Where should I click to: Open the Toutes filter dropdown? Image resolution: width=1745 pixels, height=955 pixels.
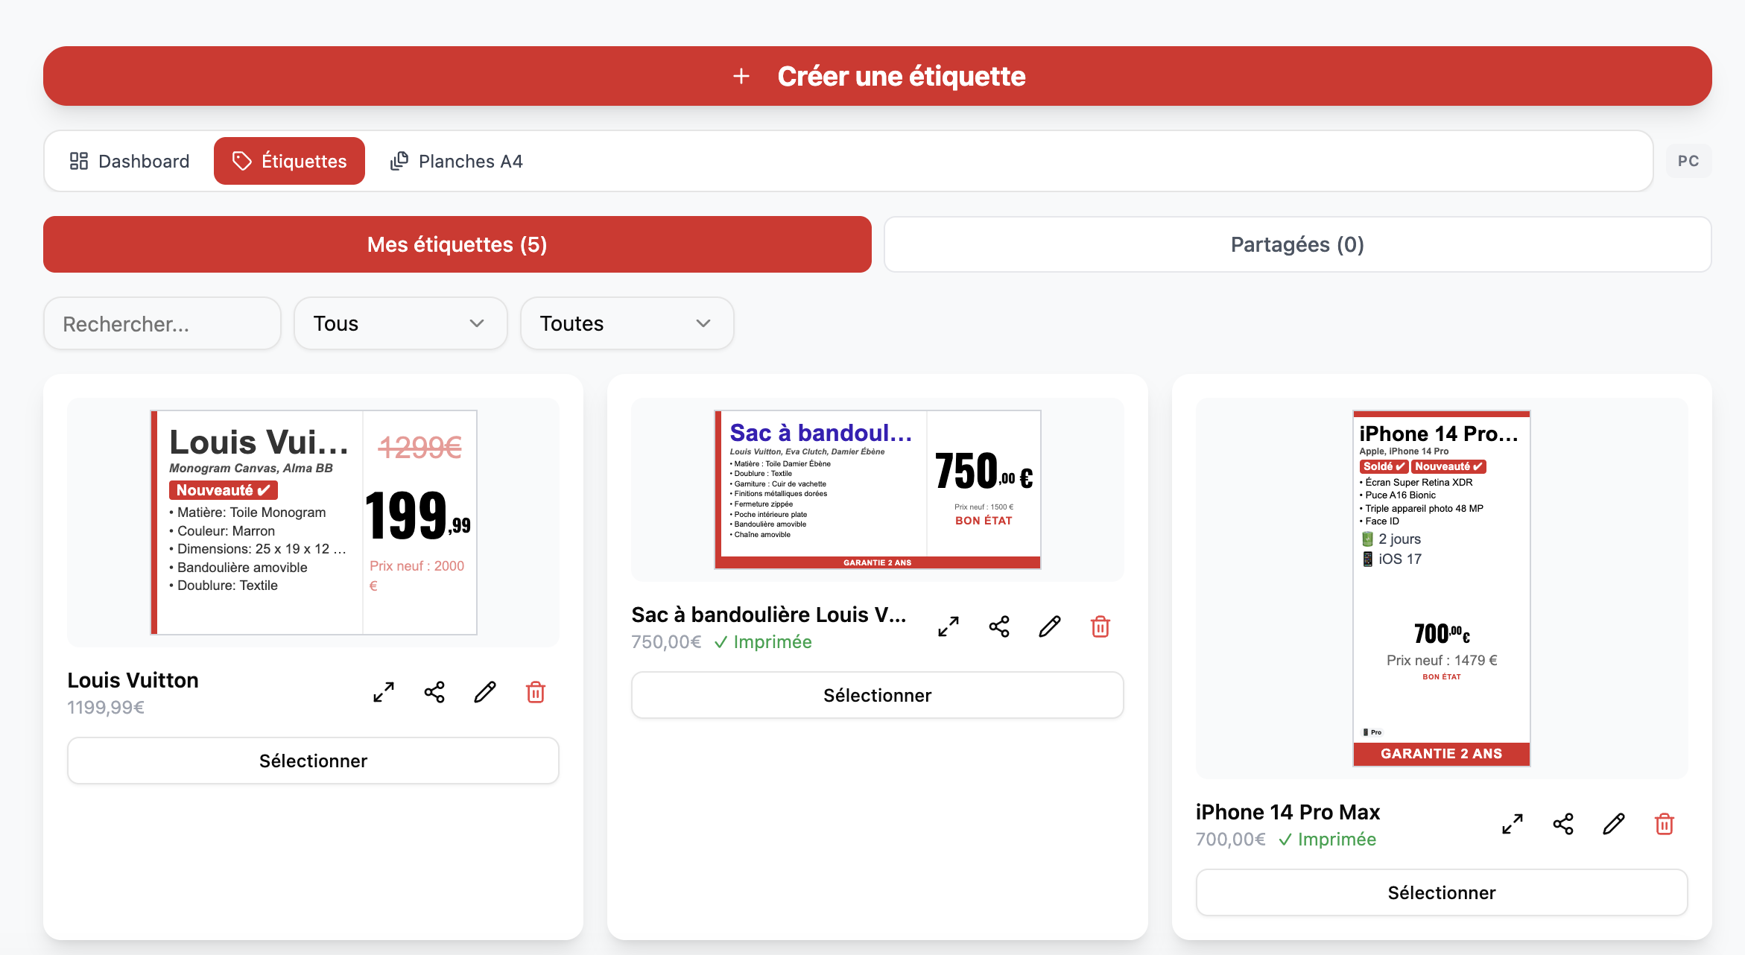pyautogui.click(x=627, y=323)
